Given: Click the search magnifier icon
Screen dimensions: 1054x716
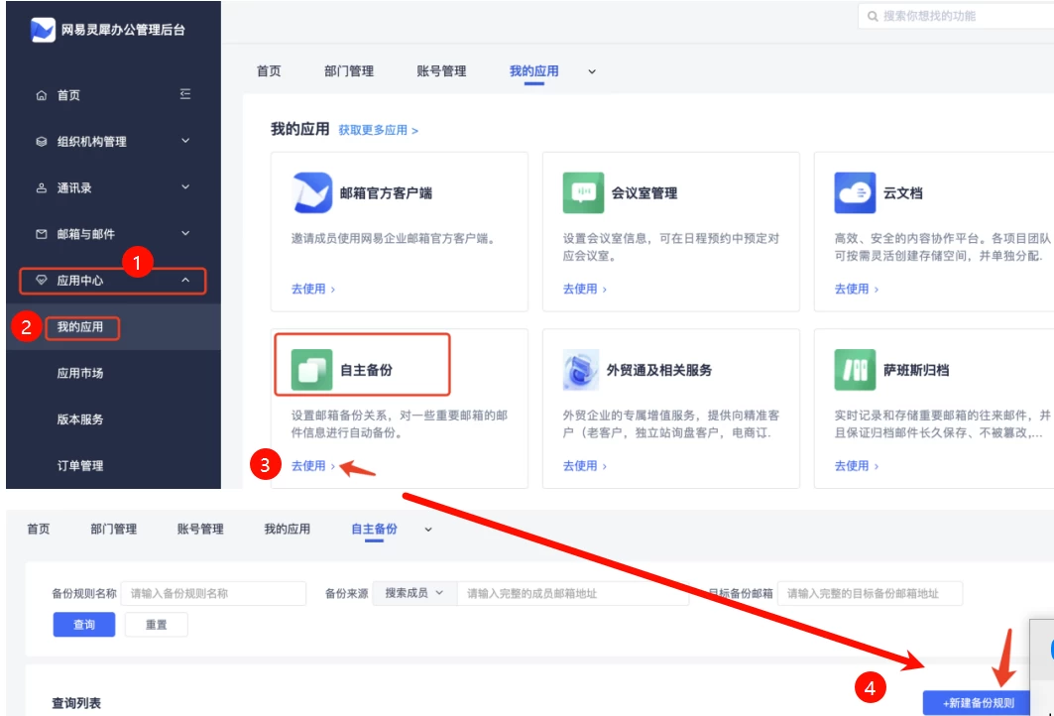Looking at the screenshot, I should tap(873, 16).
